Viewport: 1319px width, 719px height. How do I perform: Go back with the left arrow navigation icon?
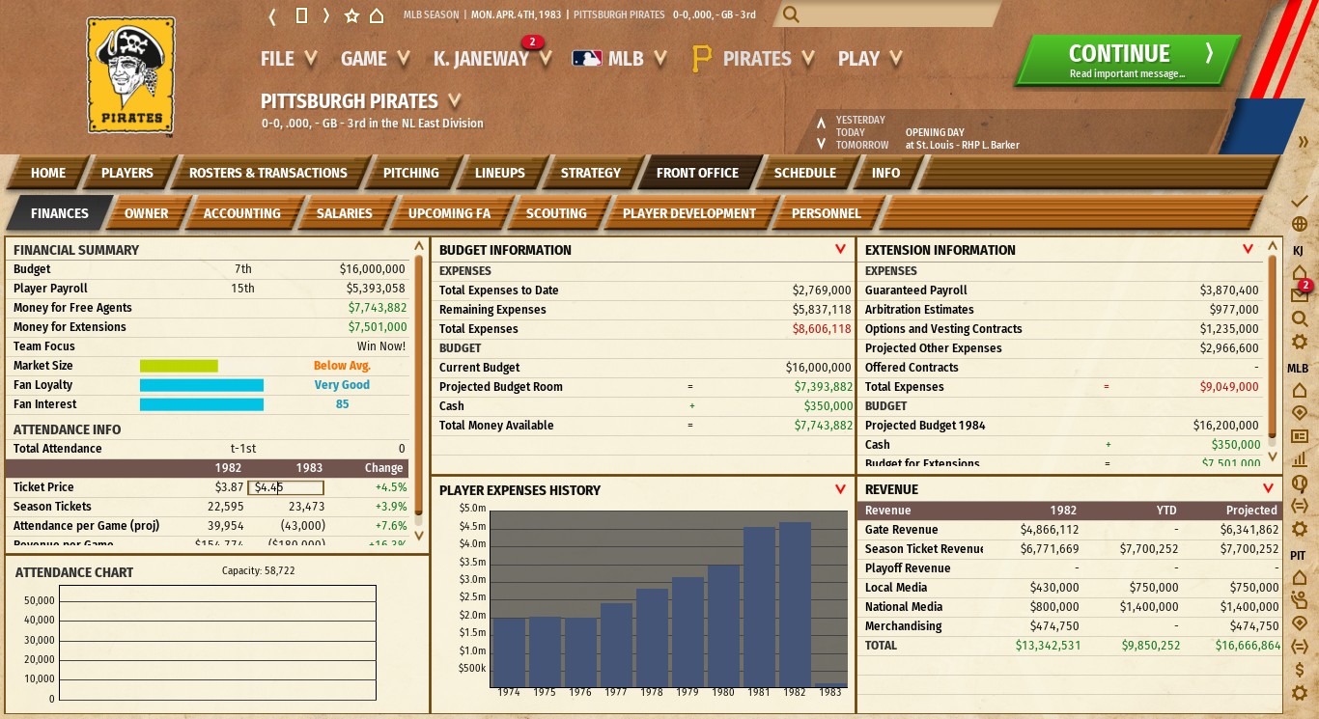272,15
